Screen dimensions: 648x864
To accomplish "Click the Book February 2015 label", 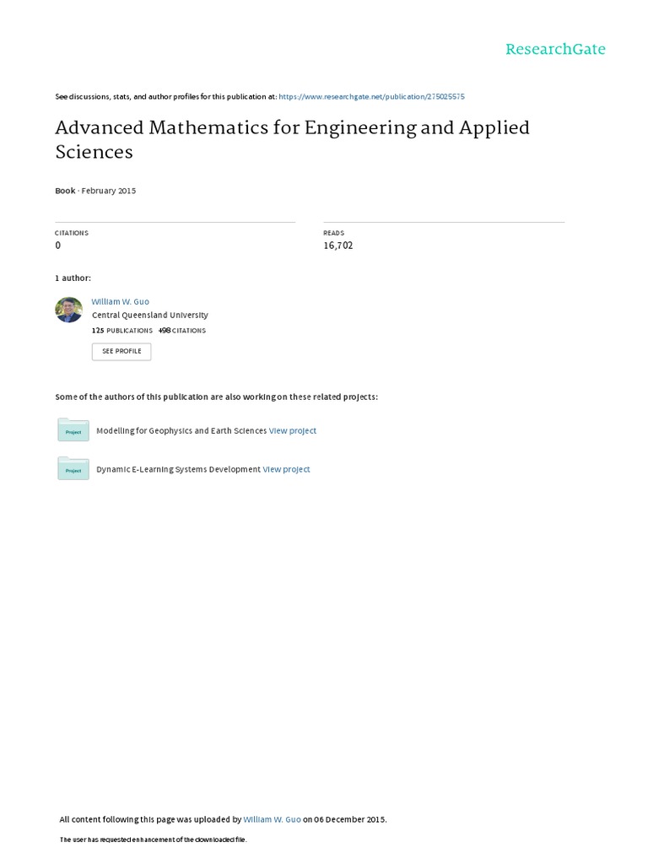I will pos(95,191).
